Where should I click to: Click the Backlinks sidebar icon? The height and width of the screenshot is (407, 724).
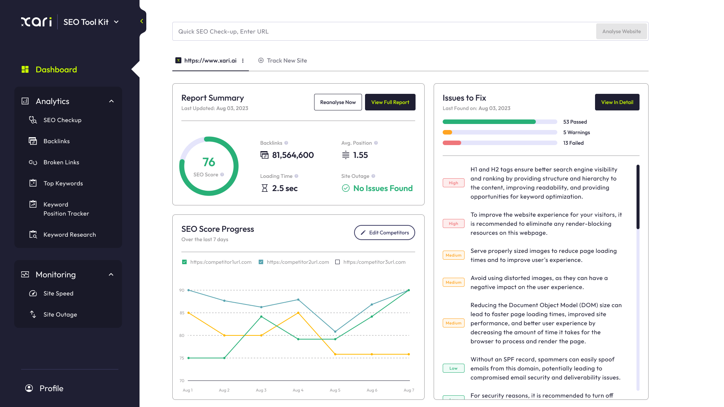[x=33, y=141]
